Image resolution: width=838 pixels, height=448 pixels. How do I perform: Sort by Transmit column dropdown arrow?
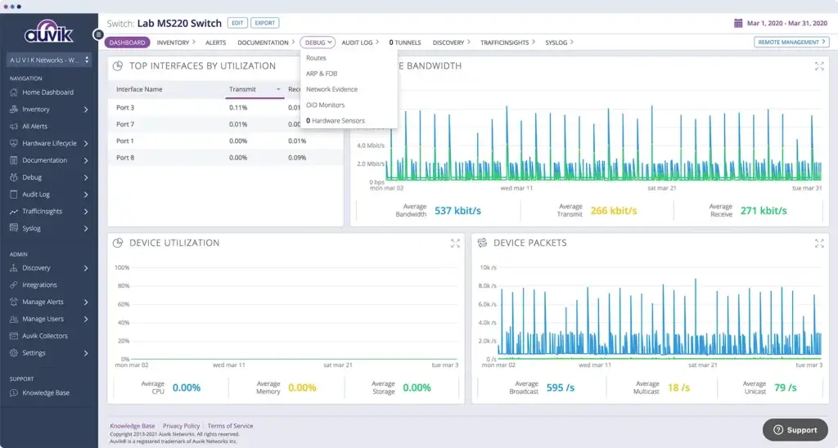pos(278,90)
